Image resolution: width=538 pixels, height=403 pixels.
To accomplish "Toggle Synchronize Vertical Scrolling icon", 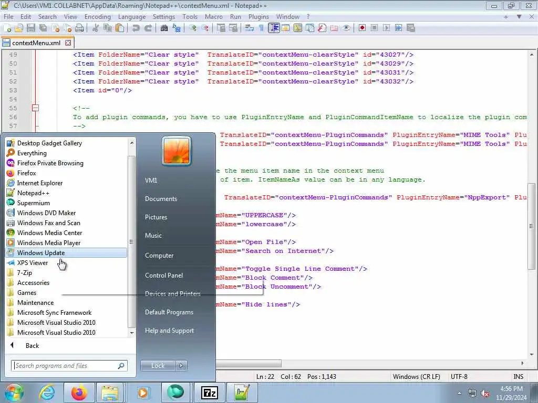I will click(x=221, y=28).
